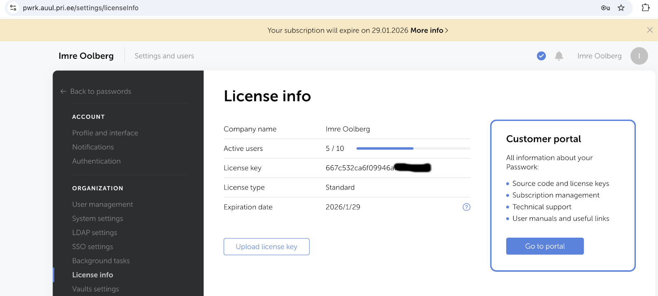Open More info about subscription expiry
Screen dimensions: 658x296
429,30
